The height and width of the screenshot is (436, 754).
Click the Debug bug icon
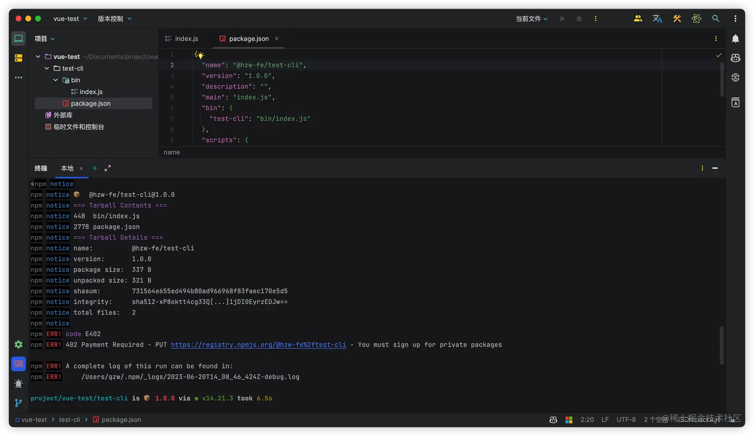579,18
